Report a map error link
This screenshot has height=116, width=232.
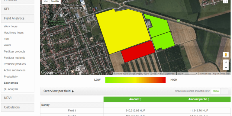tap(221, 74)
